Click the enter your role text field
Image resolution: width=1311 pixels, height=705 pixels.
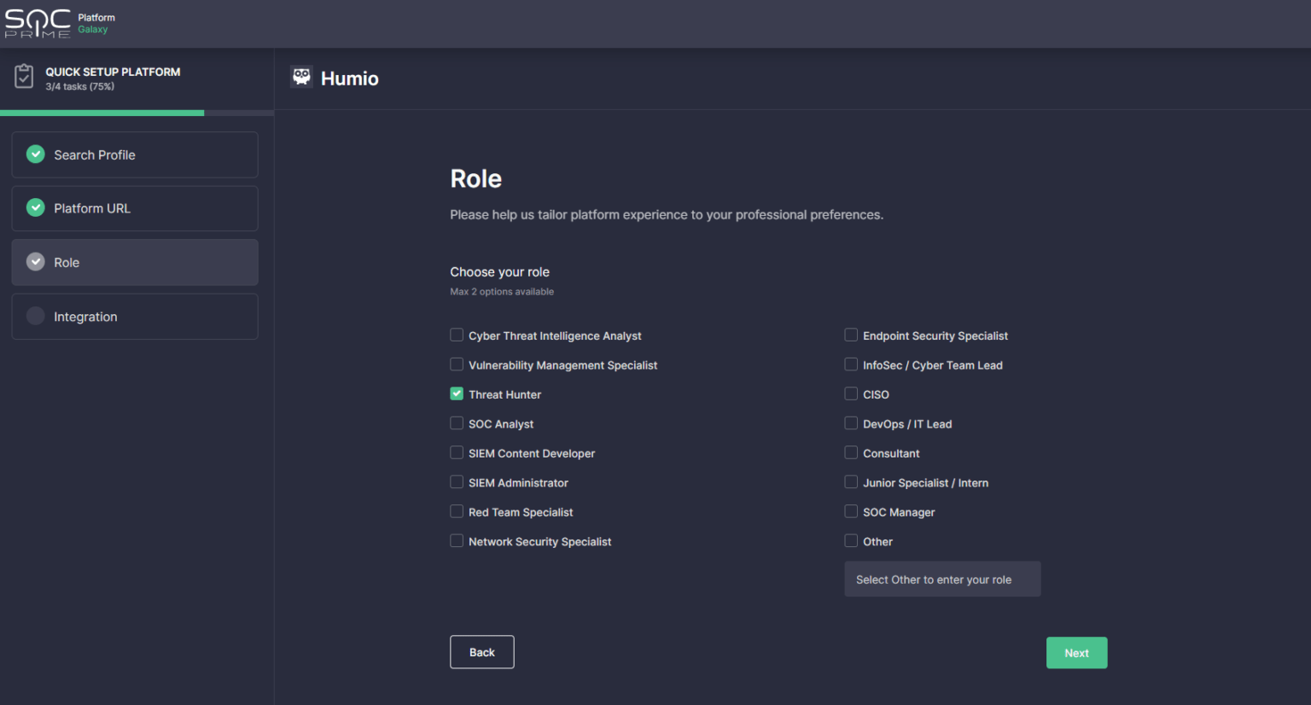pyautogui.click(x=942, y=580)
